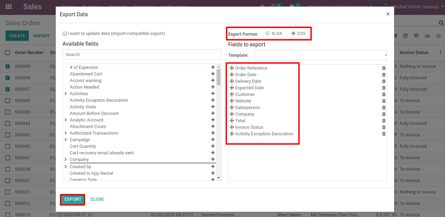
Task: Toggle select-all checkbox in list header
Action: click(x=8, y=53)
